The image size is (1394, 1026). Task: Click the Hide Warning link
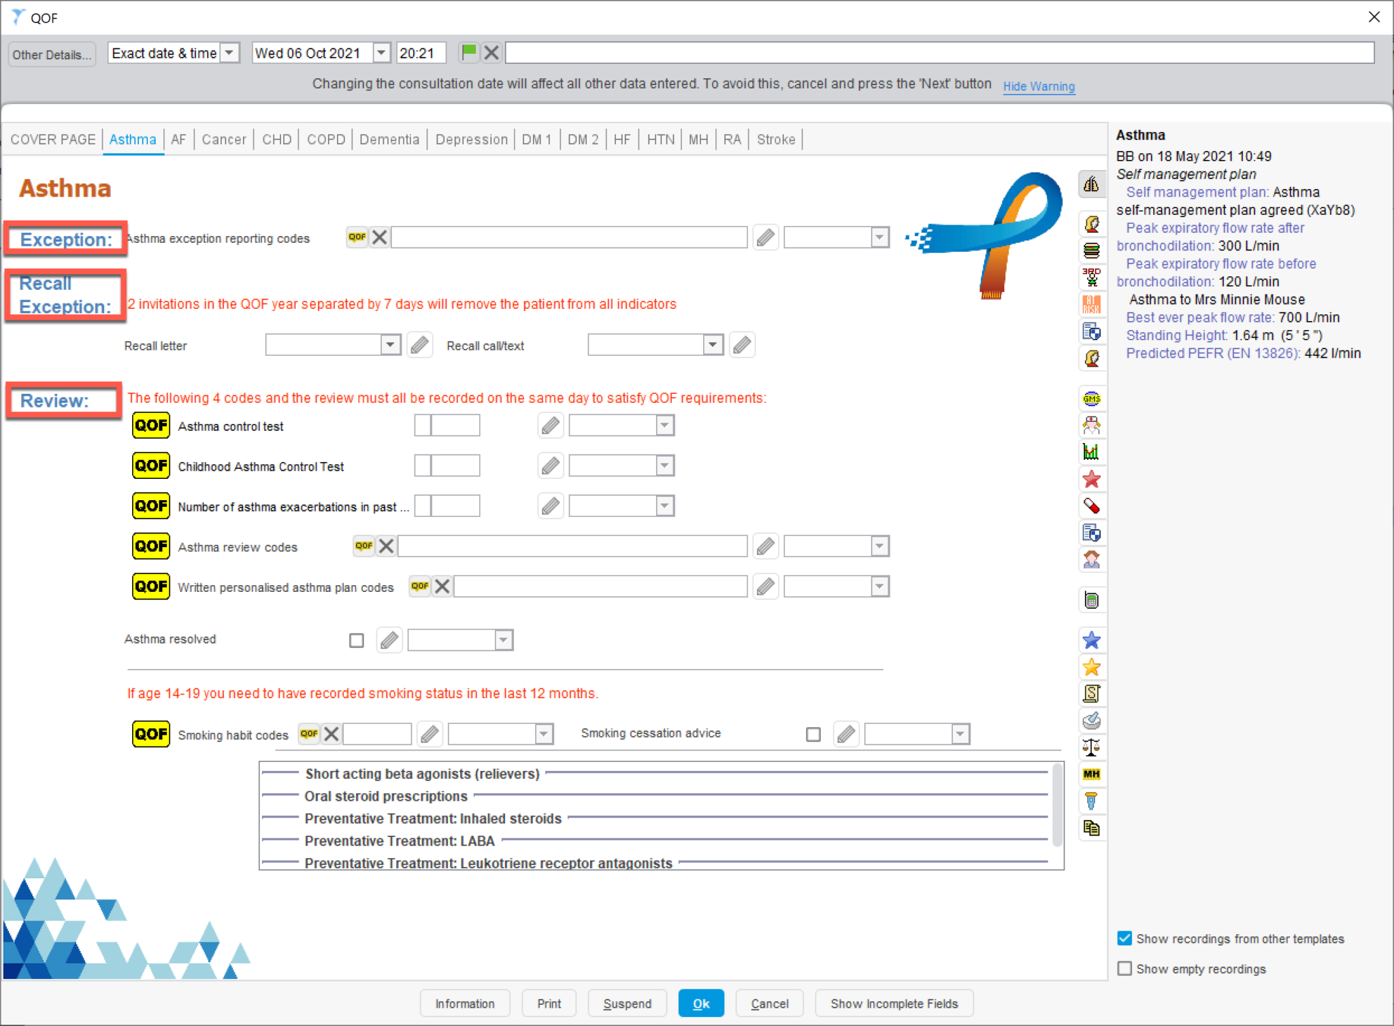click(x=1039, y=86)
